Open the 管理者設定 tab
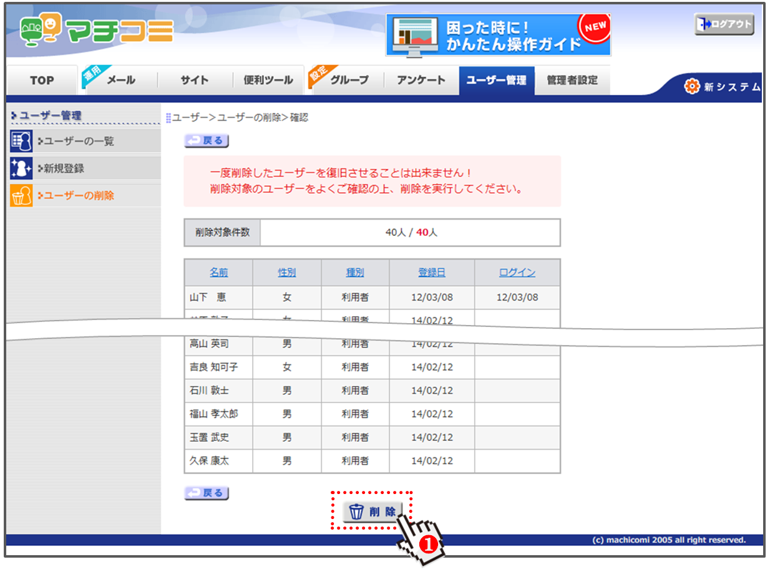This screenshot has width=770, height=572. pyautogui.click(x=572, y=80)
